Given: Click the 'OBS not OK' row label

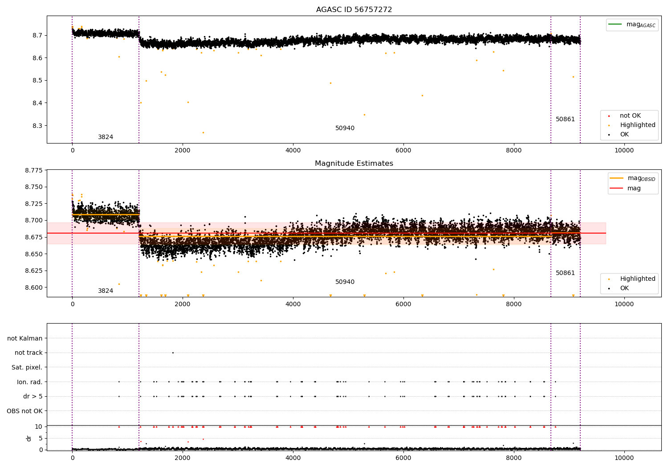Looking at the screenshot, I should pyautogui.click(x=25, y=411).
